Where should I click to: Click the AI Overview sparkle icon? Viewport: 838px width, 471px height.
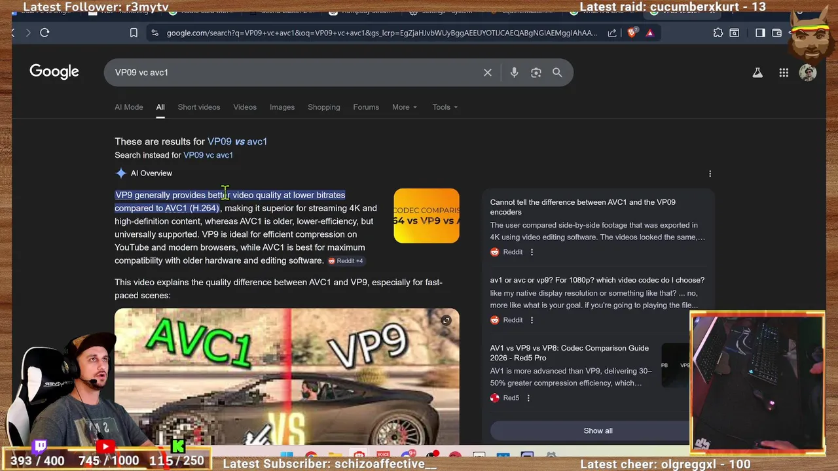click(x=120, y=173)
